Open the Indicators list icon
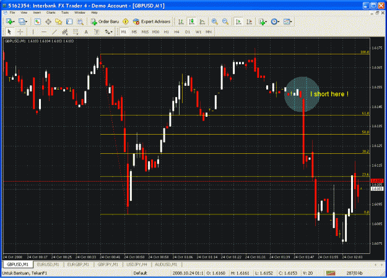This screenshot has width=387, height=278. 262,22
